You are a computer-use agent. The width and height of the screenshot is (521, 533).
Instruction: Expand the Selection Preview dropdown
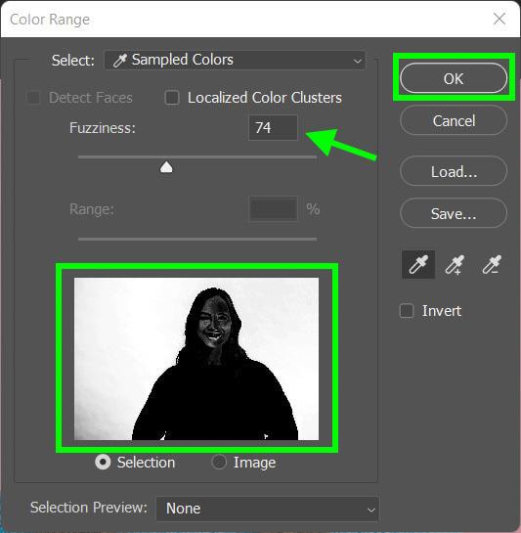267,509
